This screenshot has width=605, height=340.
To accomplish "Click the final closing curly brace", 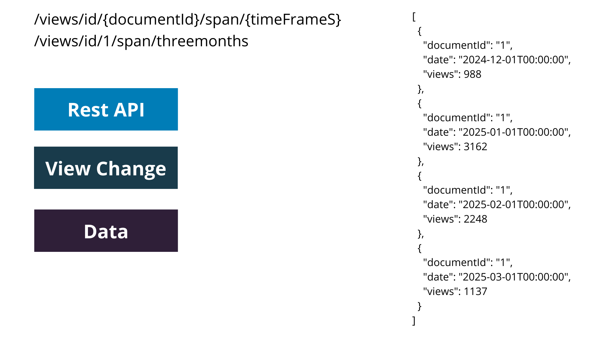I will point(419,306).
